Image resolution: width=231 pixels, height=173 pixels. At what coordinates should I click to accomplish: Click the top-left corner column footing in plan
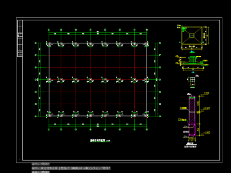[50, 44]
